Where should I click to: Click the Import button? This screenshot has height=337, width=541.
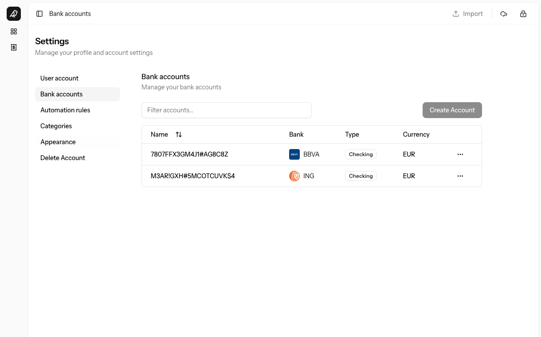pyautogui.click(x=467, y=14)
